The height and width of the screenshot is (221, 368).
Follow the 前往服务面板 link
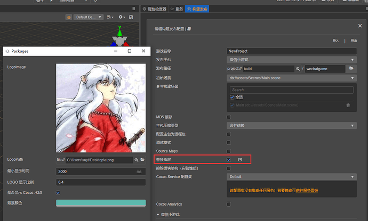307,191
